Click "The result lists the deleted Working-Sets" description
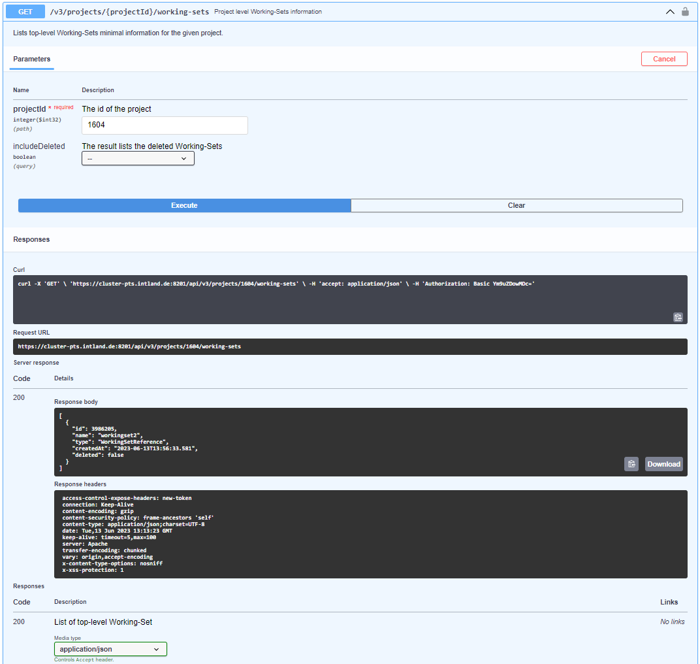 151,146
